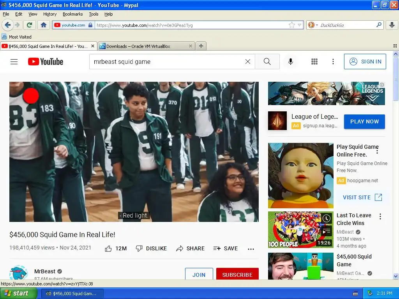
Task: Bookmark this page with the star icon
Action: 291,25
